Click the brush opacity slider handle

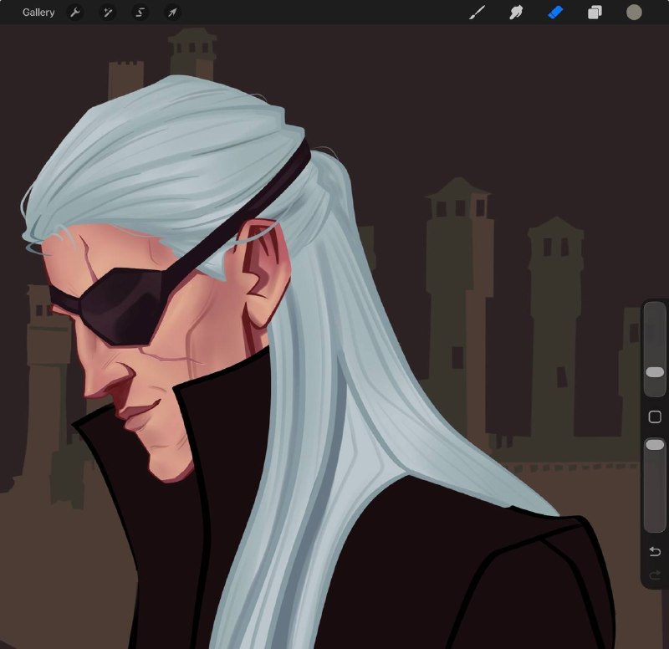tap(655, 445)
